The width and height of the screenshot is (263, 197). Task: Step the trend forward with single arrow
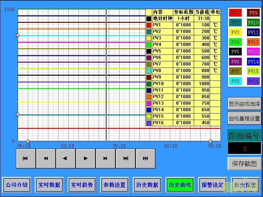coord(86,159)
